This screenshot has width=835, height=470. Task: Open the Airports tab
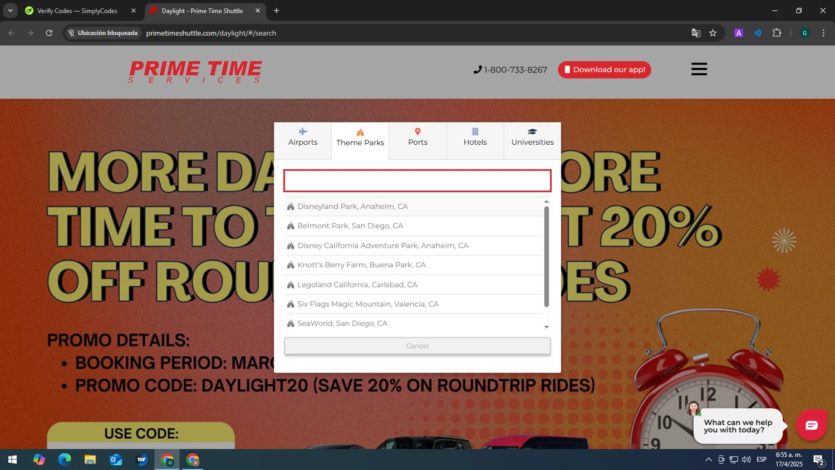303,141
